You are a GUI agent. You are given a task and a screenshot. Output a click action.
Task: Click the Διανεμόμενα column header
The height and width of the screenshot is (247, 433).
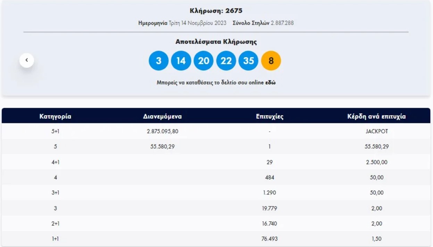pyautogui.click(x=163, y=116)
